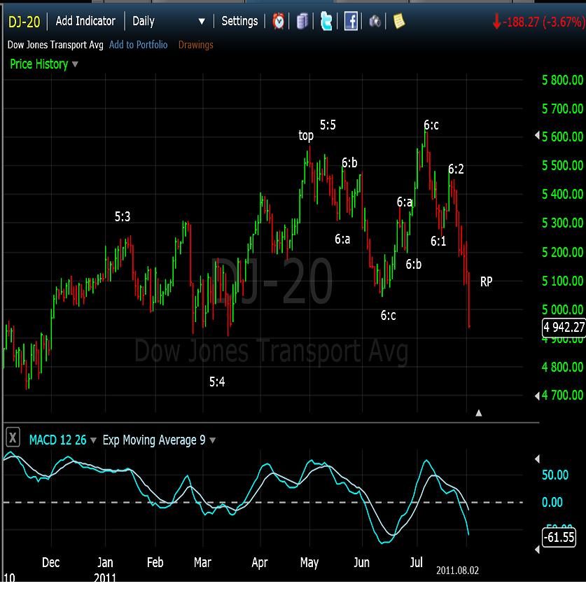Select the 4 700.00 axis arrow marker
Viewport: 586px width, 614px height.
click(x=537, y=396)
